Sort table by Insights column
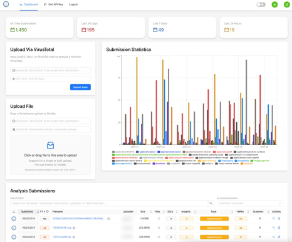 coord(188,212)
